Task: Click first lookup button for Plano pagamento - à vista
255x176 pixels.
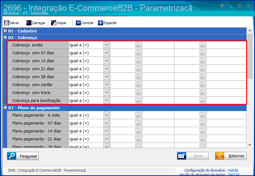Action: pos(138,115)
